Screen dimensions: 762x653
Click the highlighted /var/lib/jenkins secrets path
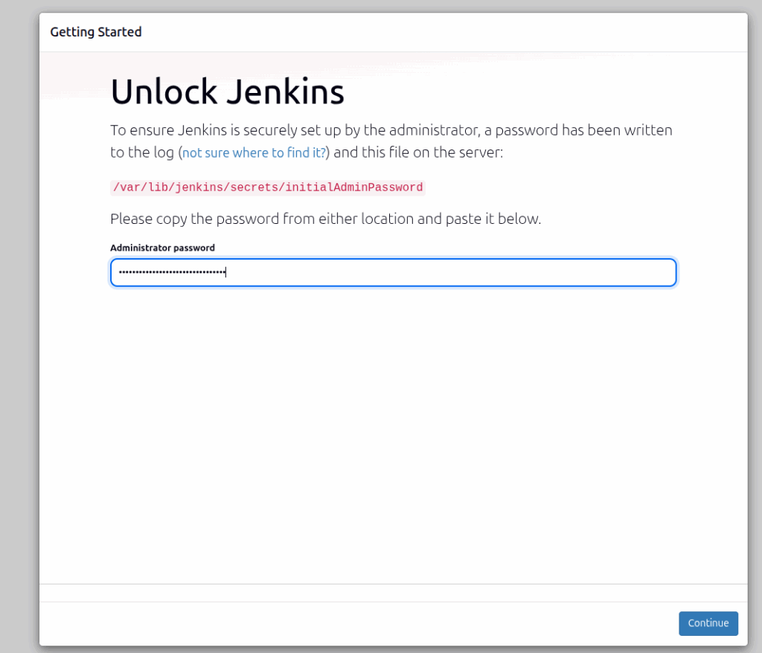click(x=267, y=187)
